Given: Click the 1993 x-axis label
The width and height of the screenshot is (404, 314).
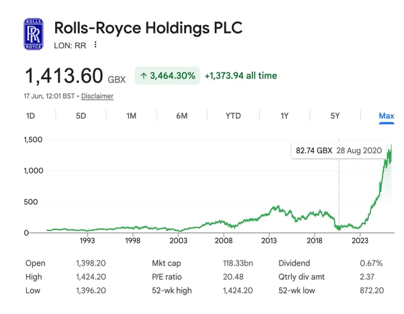Looking at the screenshot, I should click(87, 241).
